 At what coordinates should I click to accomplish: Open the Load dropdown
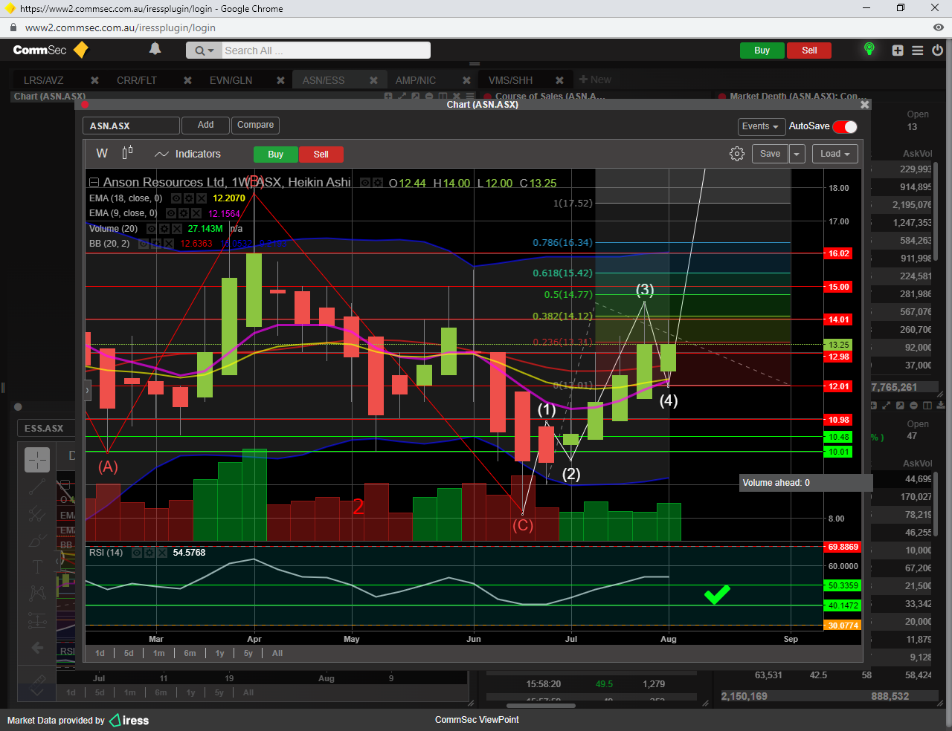835,154
